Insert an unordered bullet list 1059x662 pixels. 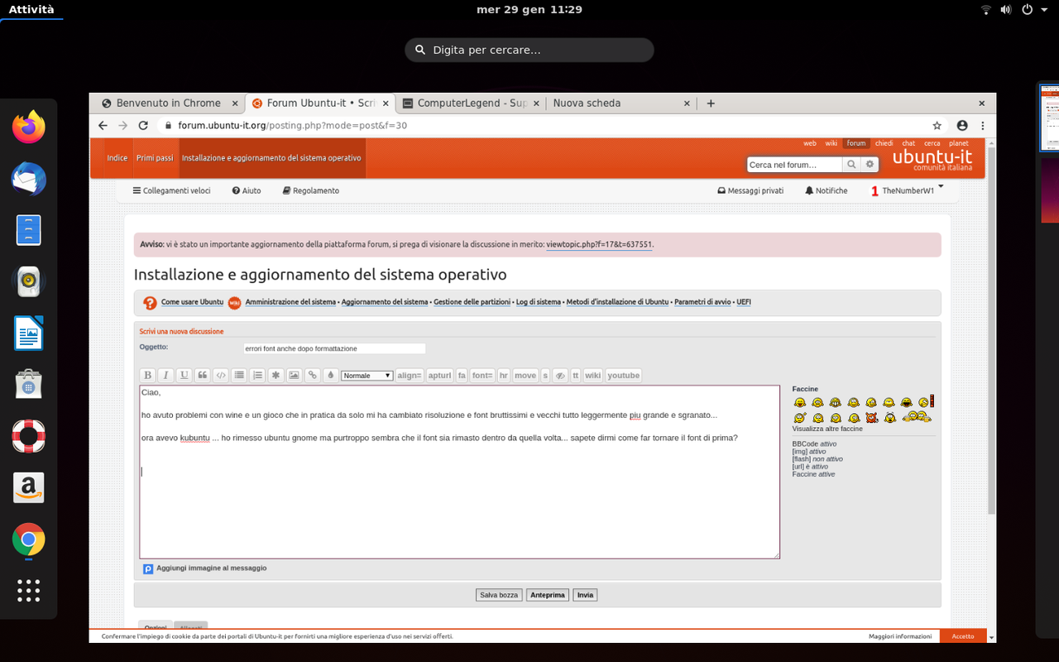(x=239, y=375)
